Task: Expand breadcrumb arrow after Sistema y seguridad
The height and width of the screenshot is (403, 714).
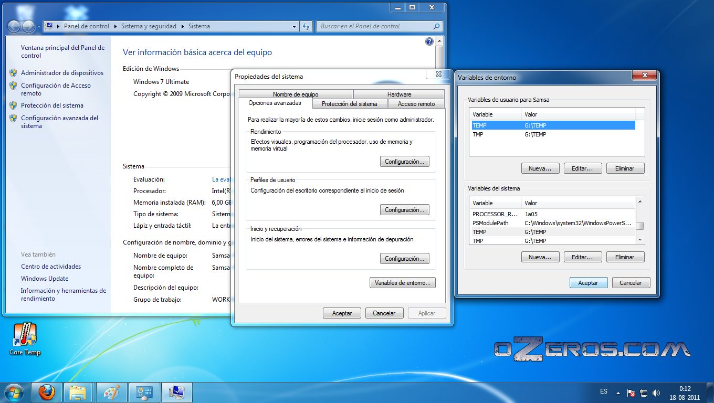Action: (182, 26)
